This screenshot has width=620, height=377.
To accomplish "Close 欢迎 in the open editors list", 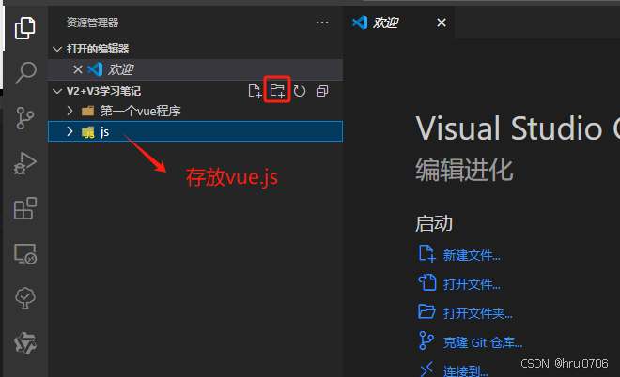I will (78, 69).
